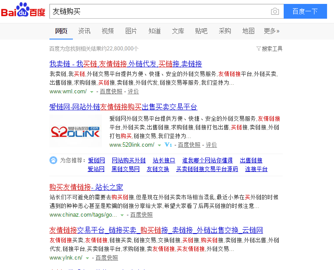Click recommended link 友链交换
The width and height of the screenshot is (334, 270).
tap(158, 169)
